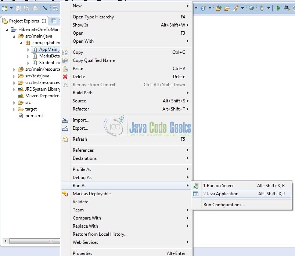Viewport: 295px width, 256px height.
Task: Open the Declarations submenu
Action: click(x=127, y=158)
